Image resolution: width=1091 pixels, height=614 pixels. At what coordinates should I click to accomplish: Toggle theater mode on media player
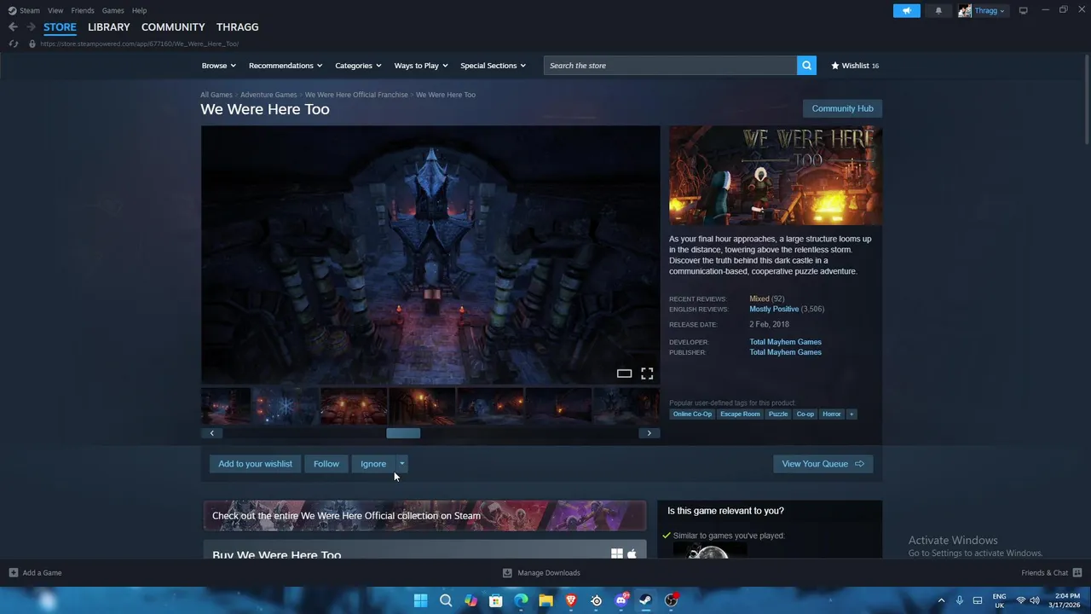[x=624, y=374]
